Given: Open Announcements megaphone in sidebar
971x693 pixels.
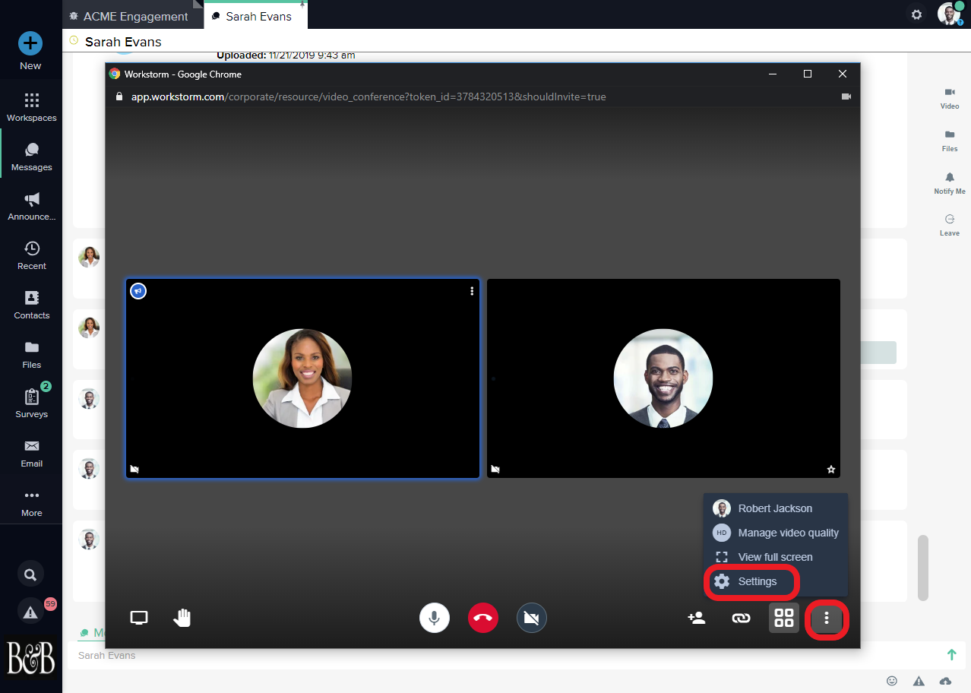Looking at the screenshot, I should point(31,206).
